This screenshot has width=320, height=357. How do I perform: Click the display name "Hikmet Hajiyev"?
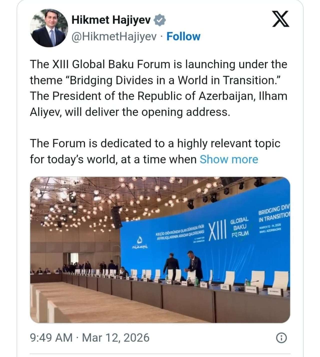click(x=111, y=20)
